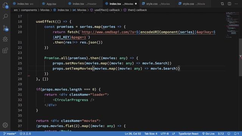Open the Source Control view with 14 changes
Viewport: 242px width, 136px height.
point(5,28)
